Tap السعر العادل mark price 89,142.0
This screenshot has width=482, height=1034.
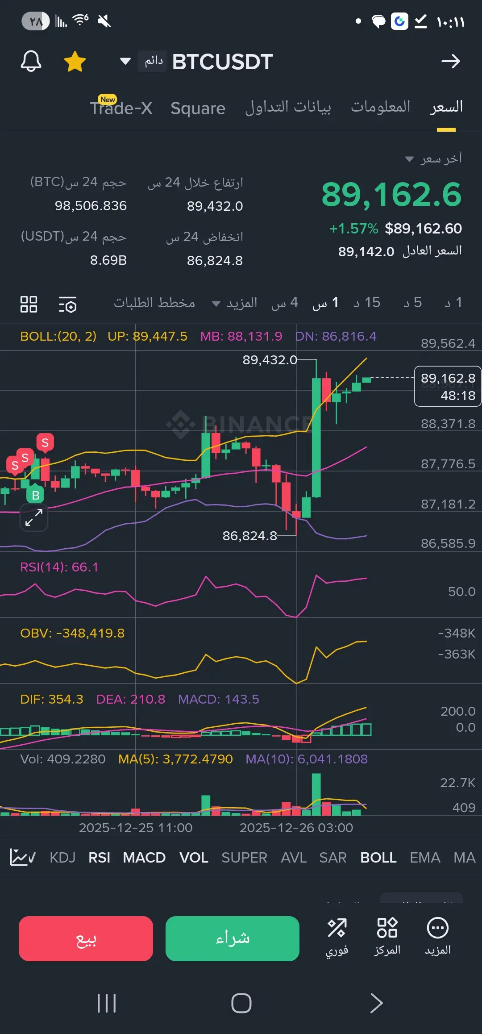tap(400, 251)
